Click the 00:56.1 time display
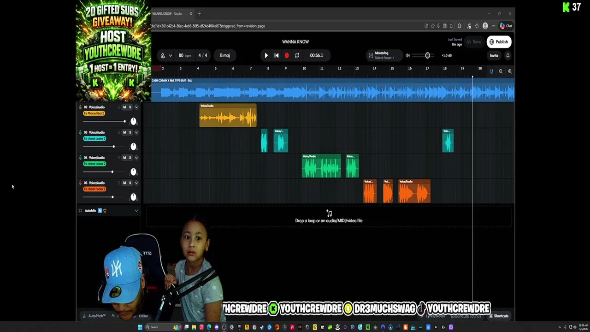This screenshot has width=590, height=332. (316, 55)
